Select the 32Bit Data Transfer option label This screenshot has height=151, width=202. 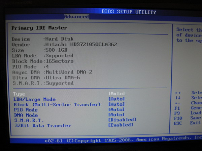[43, 125]
